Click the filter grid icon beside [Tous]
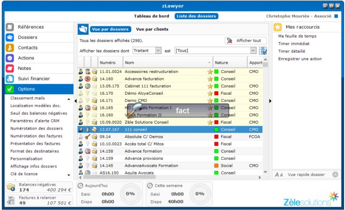Viewport: 345px width, 210px height. (263, 51)
